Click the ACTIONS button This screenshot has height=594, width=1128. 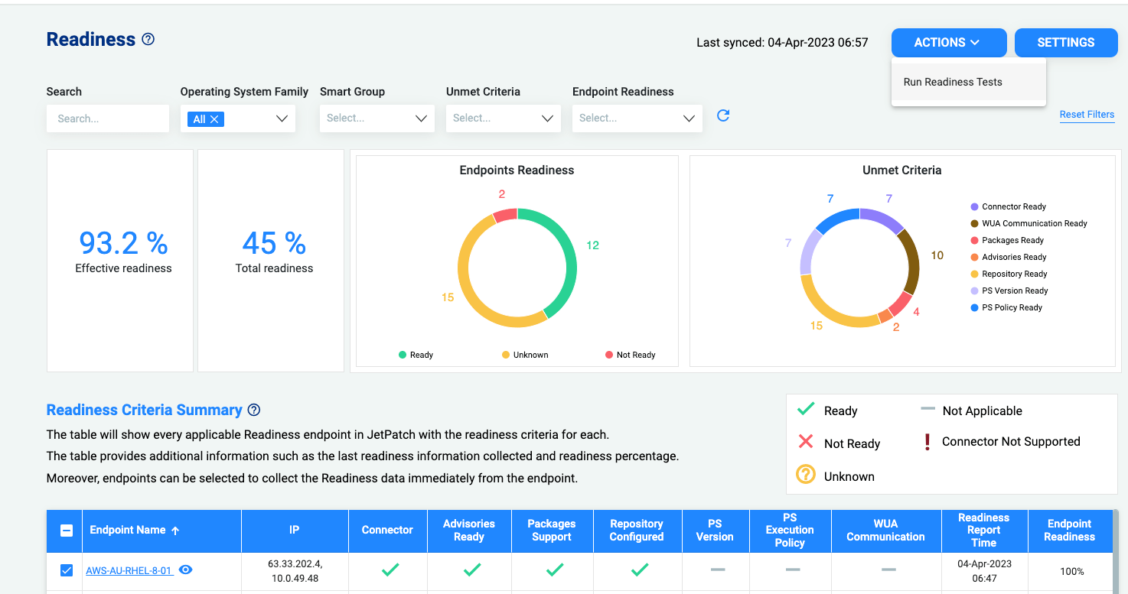click(x=949, y=43)
